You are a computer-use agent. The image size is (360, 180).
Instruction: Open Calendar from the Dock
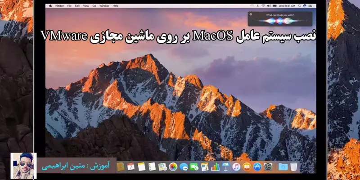click(131, 166)
